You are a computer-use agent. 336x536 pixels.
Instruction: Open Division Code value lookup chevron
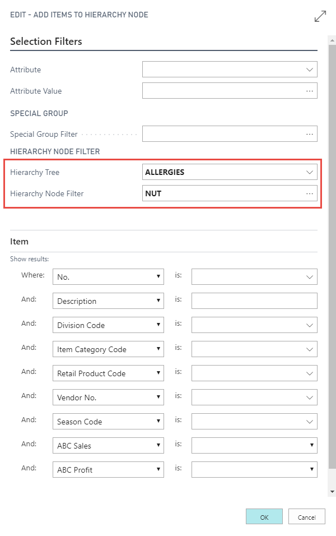tap(309, 325)
